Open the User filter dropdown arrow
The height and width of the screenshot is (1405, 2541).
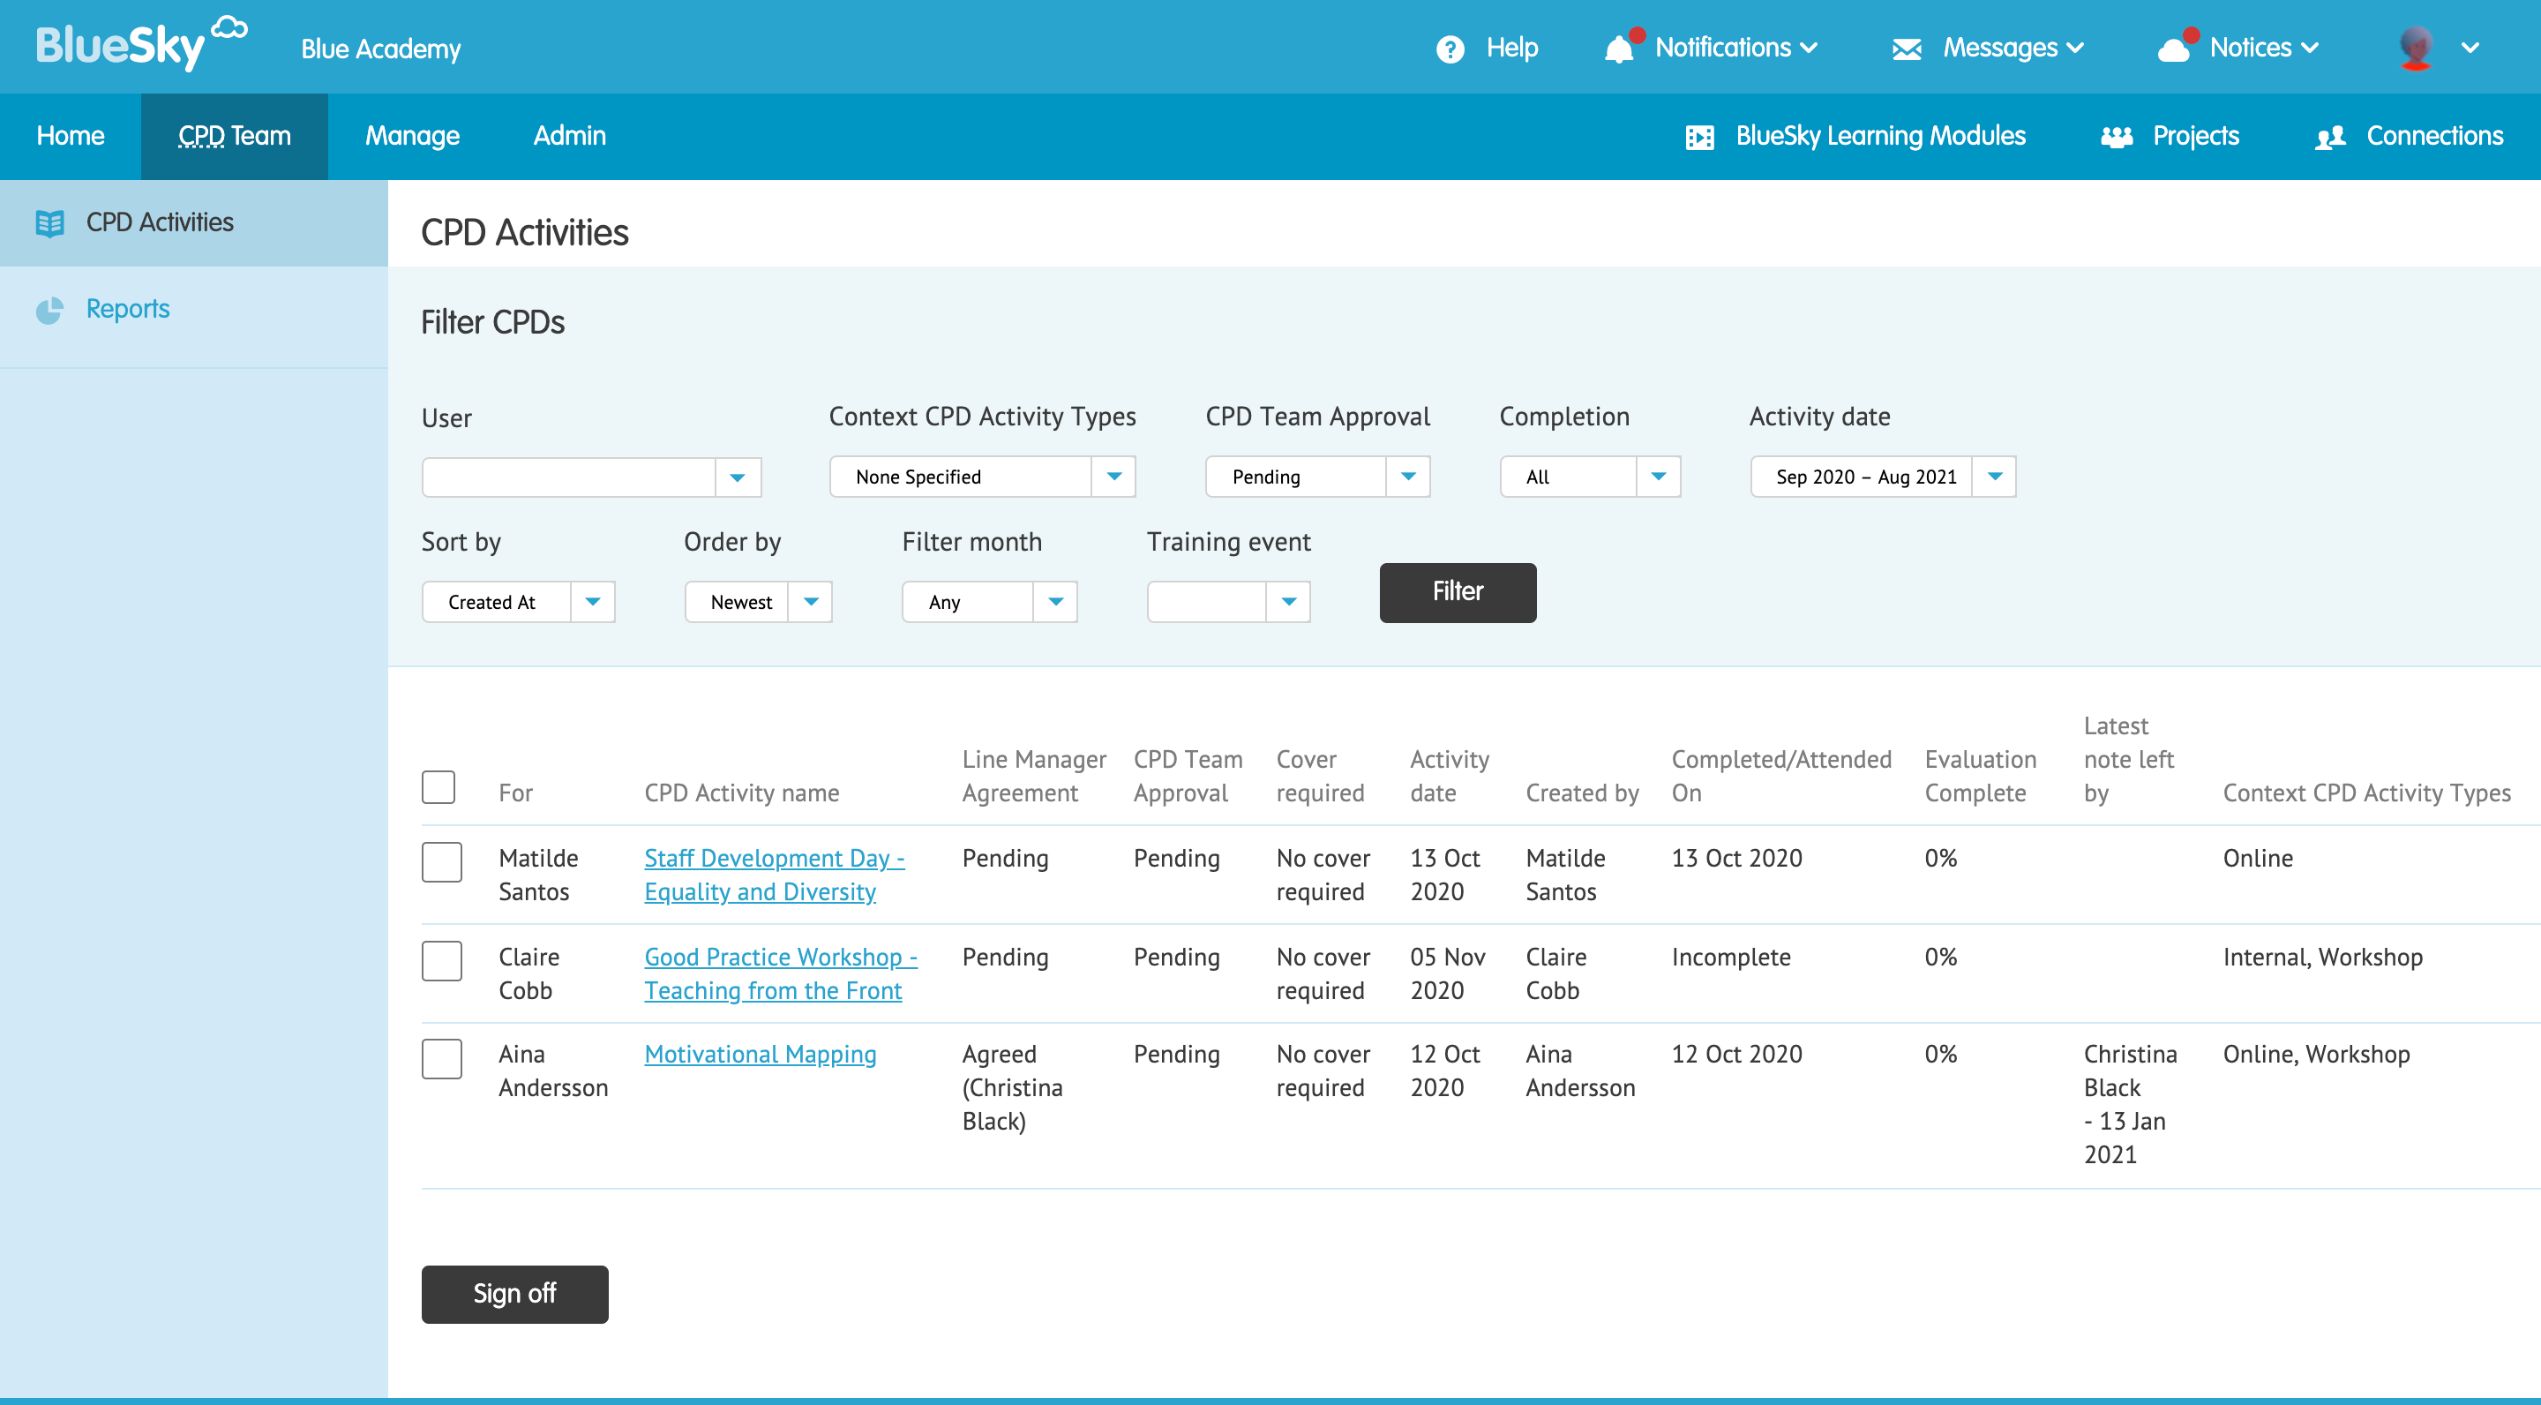pyautogui.click(x=738, y=477)
